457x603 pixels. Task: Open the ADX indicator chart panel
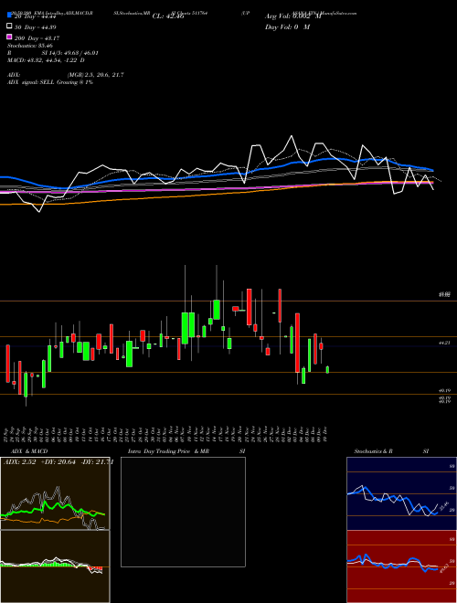pos(55,493)
